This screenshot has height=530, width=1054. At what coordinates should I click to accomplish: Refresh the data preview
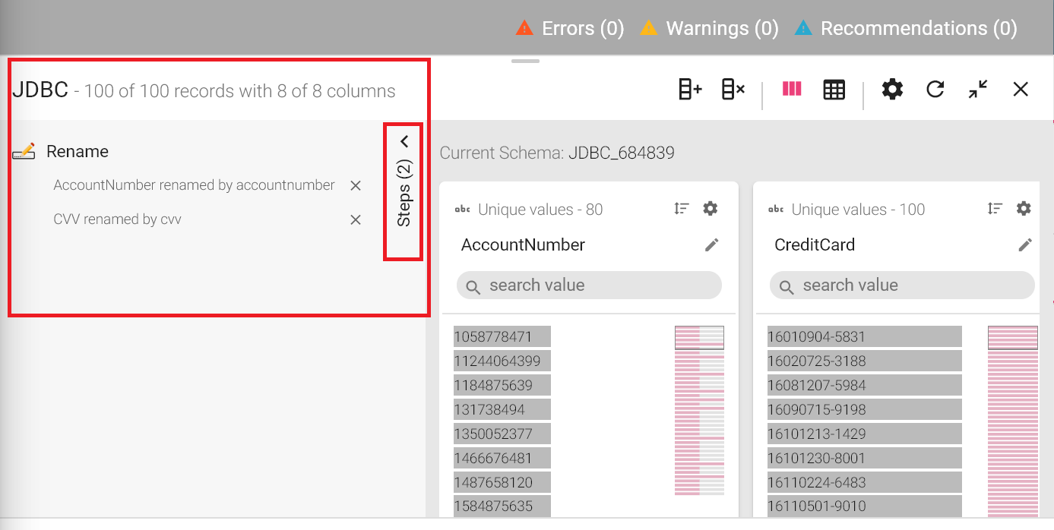tap(935, 90)
